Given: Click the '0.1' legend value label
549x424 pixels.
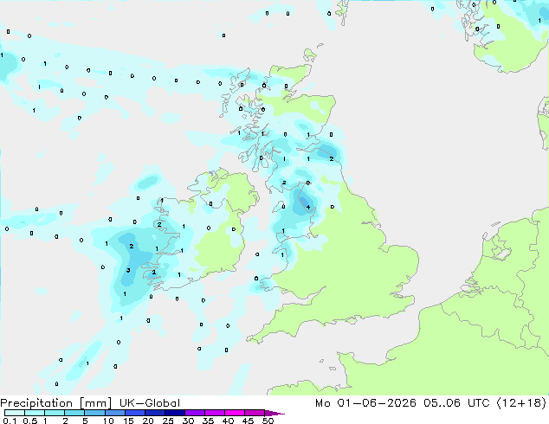Looking at the screenshot, I should 10,421.
